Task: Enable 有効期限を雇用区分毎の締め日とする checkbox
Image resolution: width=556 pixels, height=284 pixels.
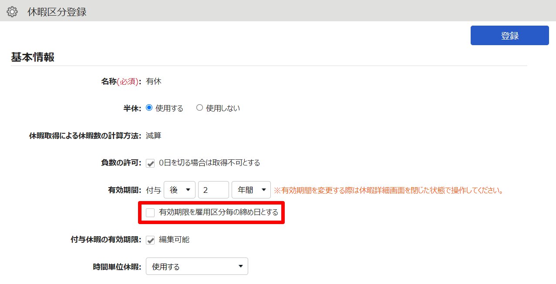Action: click(x=150, y=213)
